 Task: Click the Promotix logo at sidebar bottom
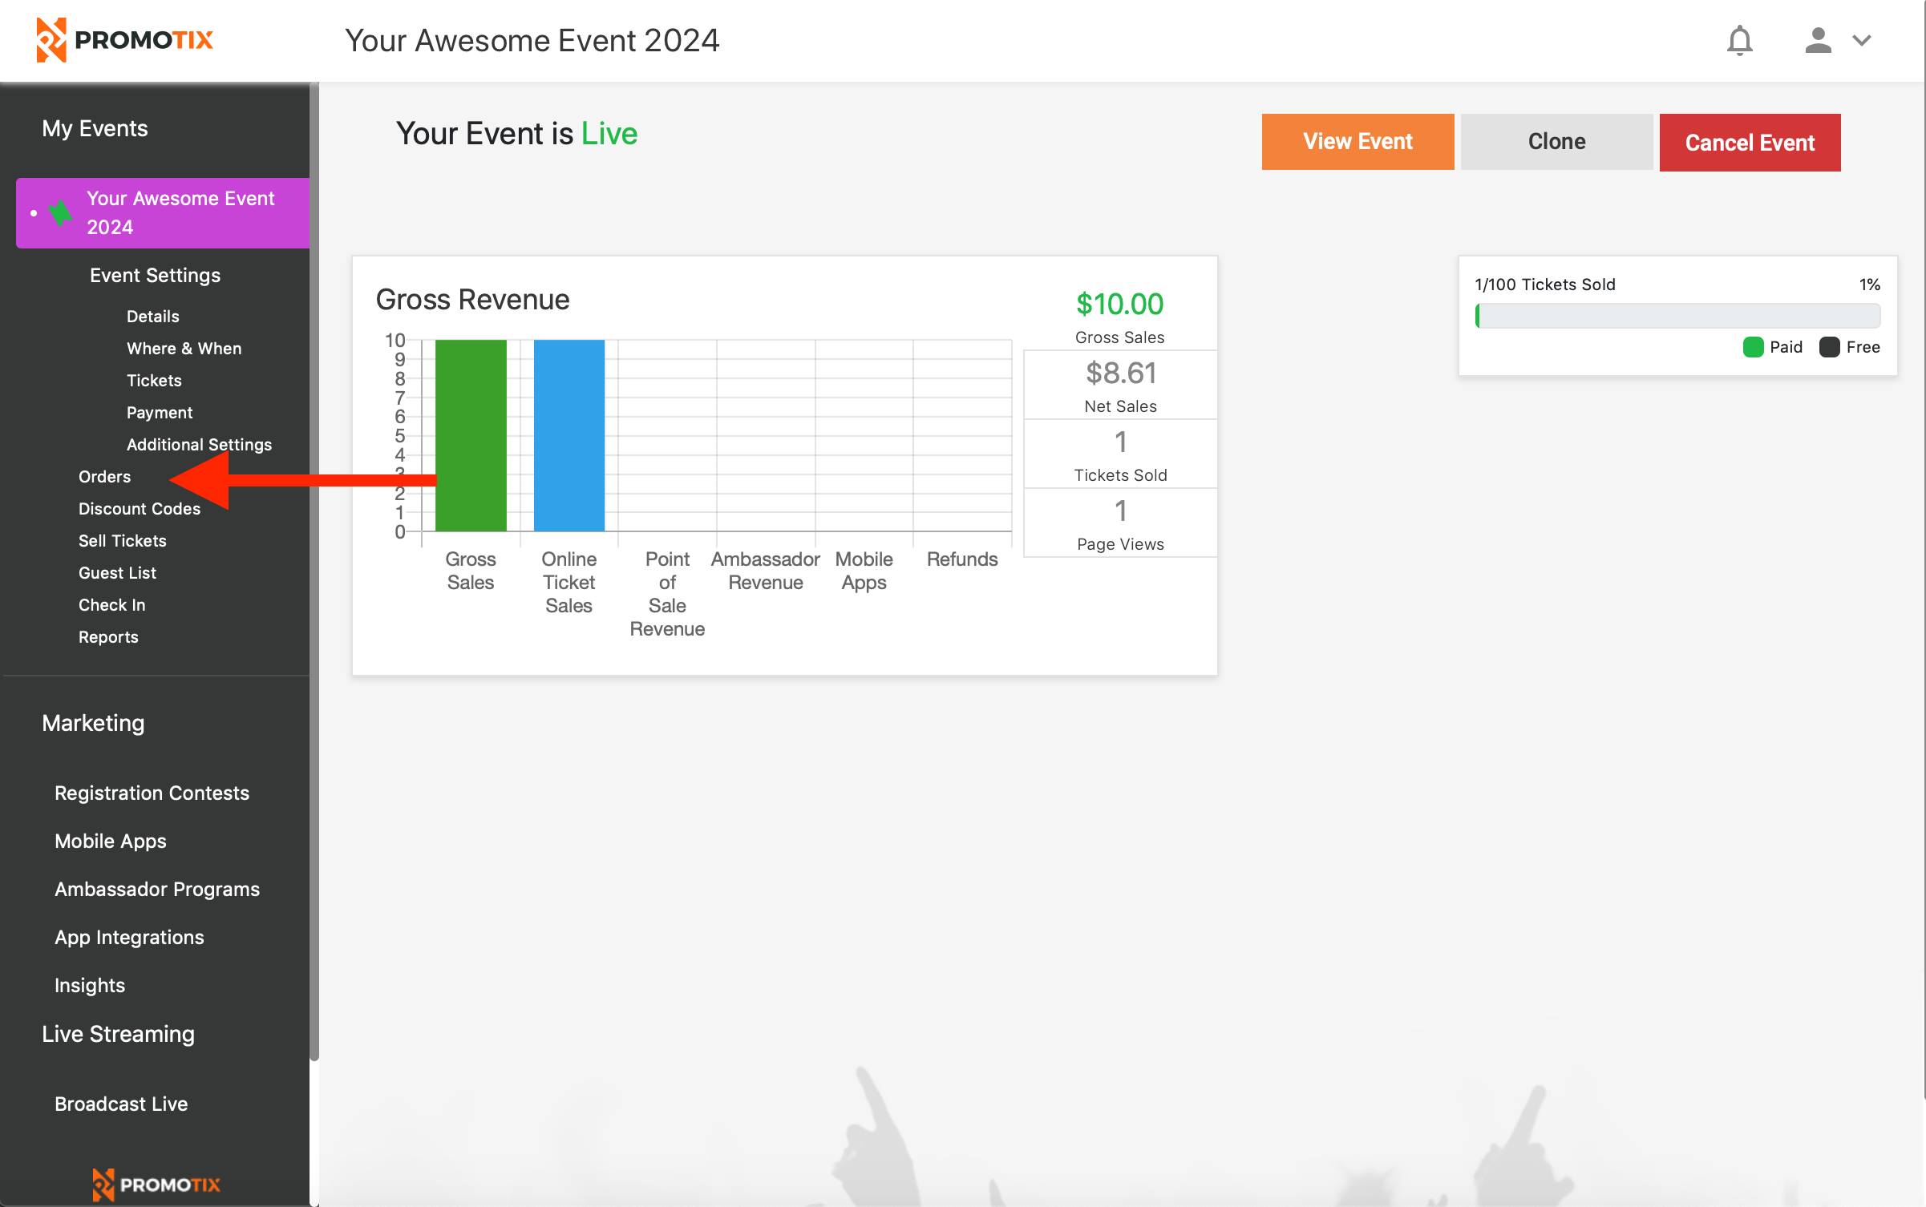[x=156, y=1184]
